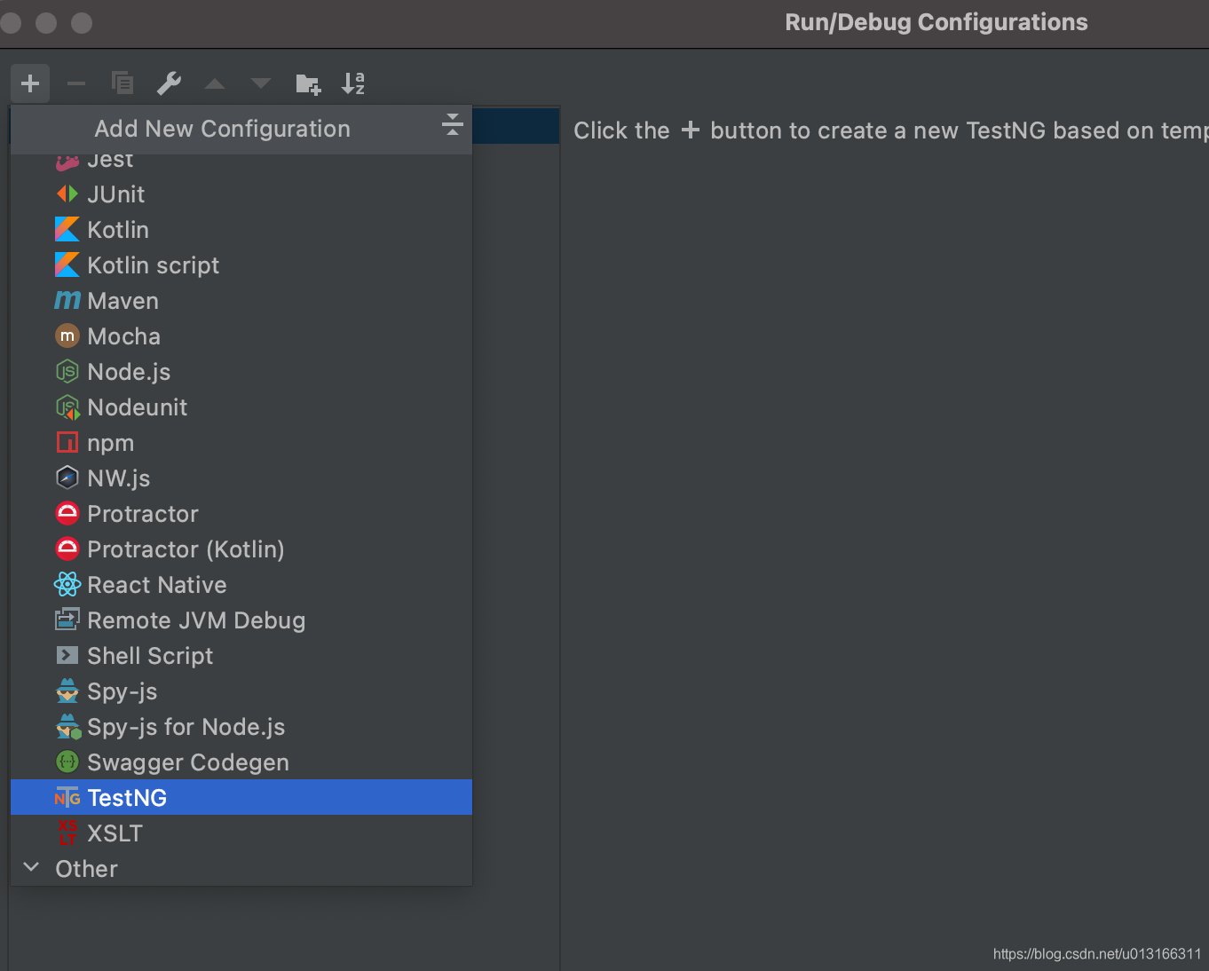Screen dimensions: 1209x971
Task: Click the npm red square icon
Action: [67, 442]
